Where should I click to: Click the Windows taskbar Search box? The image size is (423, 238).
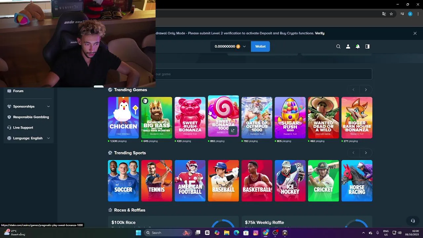[x=168, y=233]
